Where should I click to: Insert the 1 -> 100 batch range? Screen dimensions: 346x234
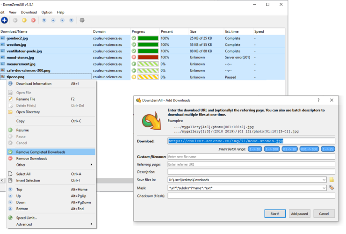tap(272, 149)
